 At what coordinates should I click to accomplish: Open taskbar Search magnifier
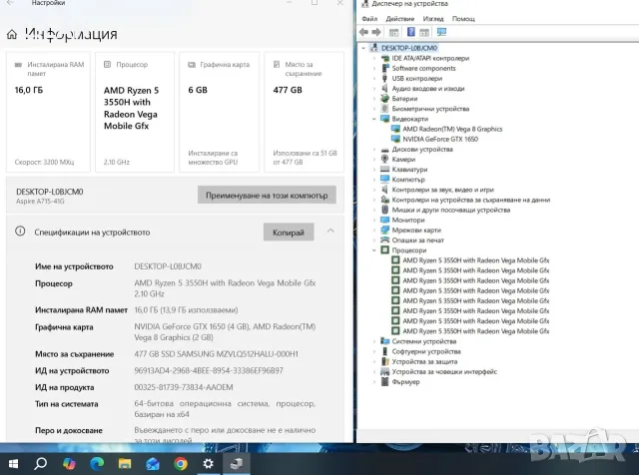pos(40,464)
